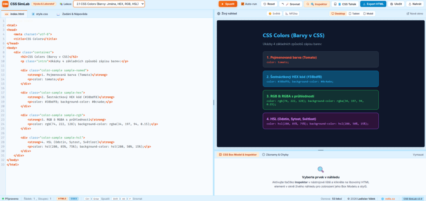426x201 pixels.
Task: Clear the log with Vymazat
Action: point(418,155)
